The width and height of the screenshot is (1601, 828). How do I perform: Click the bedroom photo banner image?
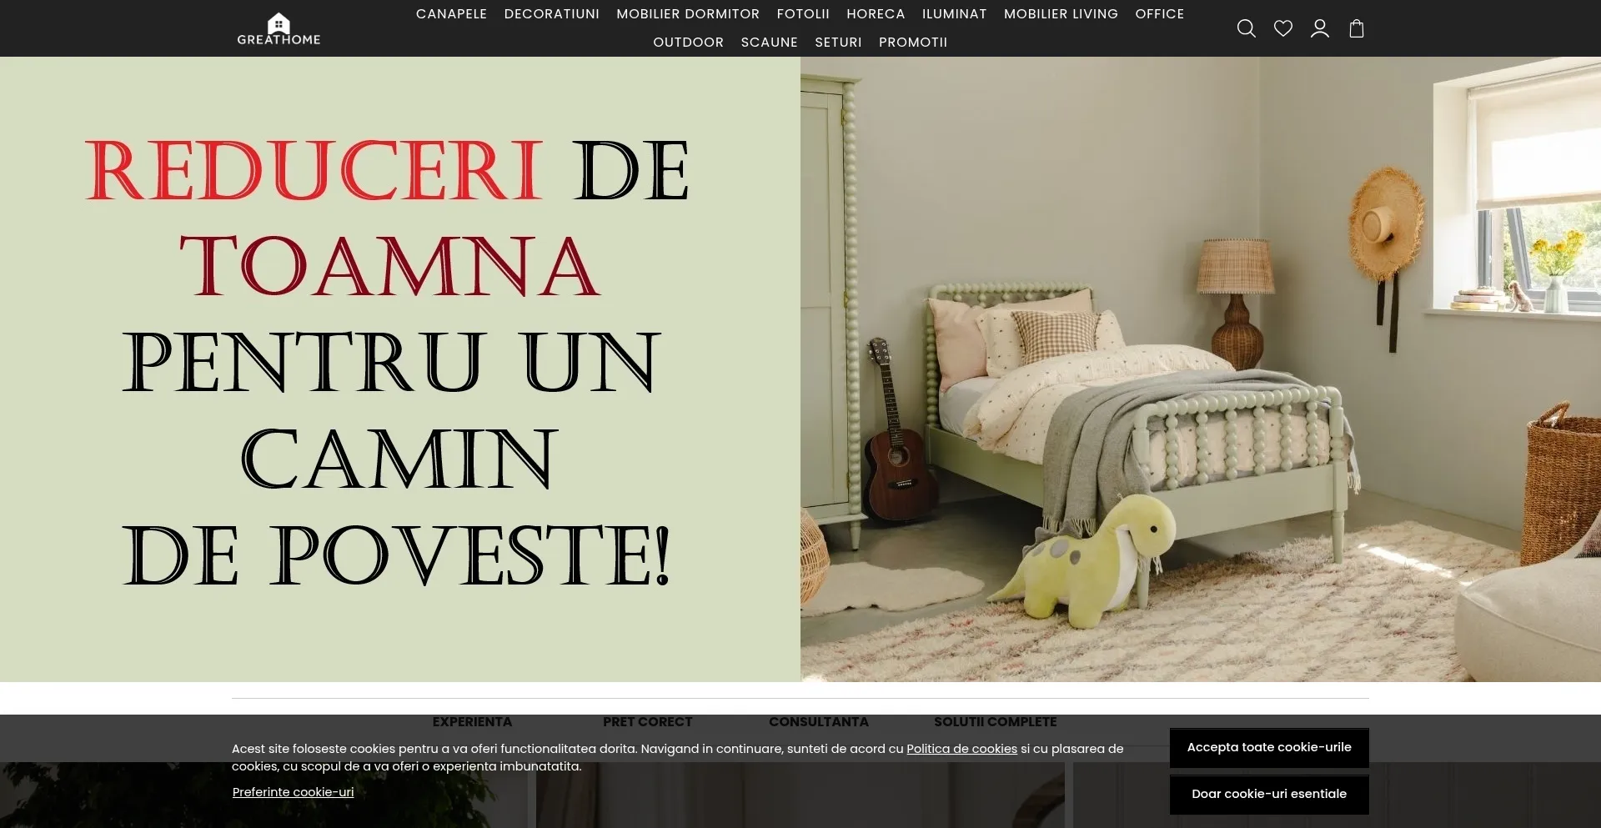click(1201, 369)
